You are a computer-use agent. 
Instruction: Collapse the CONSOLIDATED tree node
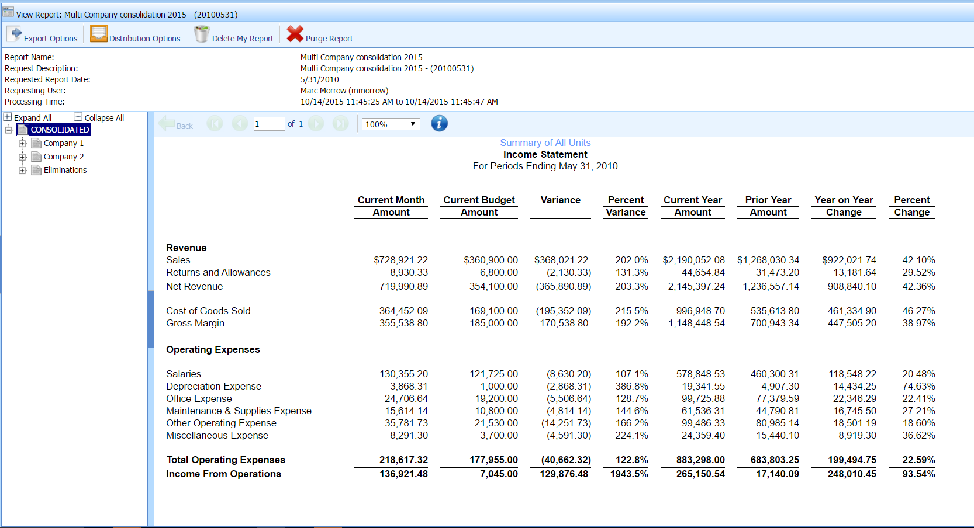point(9,130)
